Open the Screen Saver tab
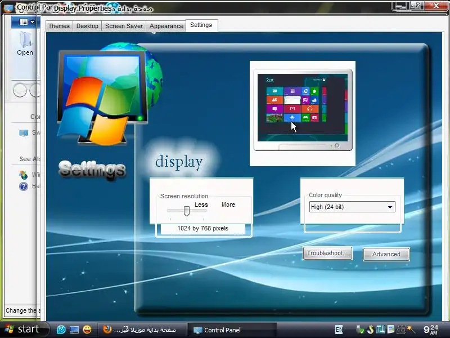The width and height of the screenshot is (450, 338). (x=124, y=26)
